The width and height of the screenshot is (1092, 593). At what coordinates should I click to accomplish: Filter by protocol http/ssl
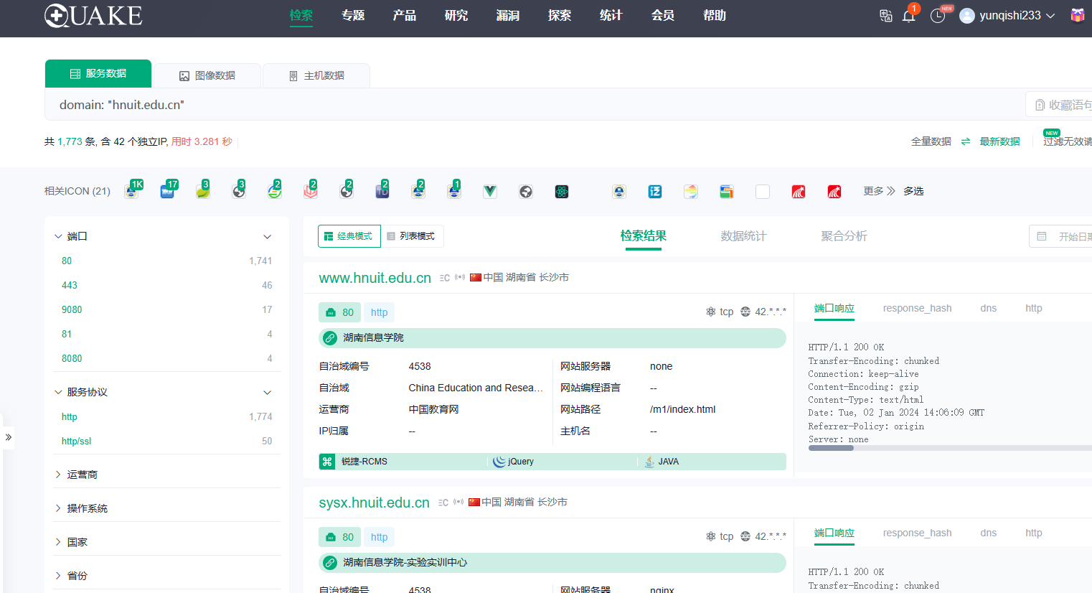[x=76, y=441]
